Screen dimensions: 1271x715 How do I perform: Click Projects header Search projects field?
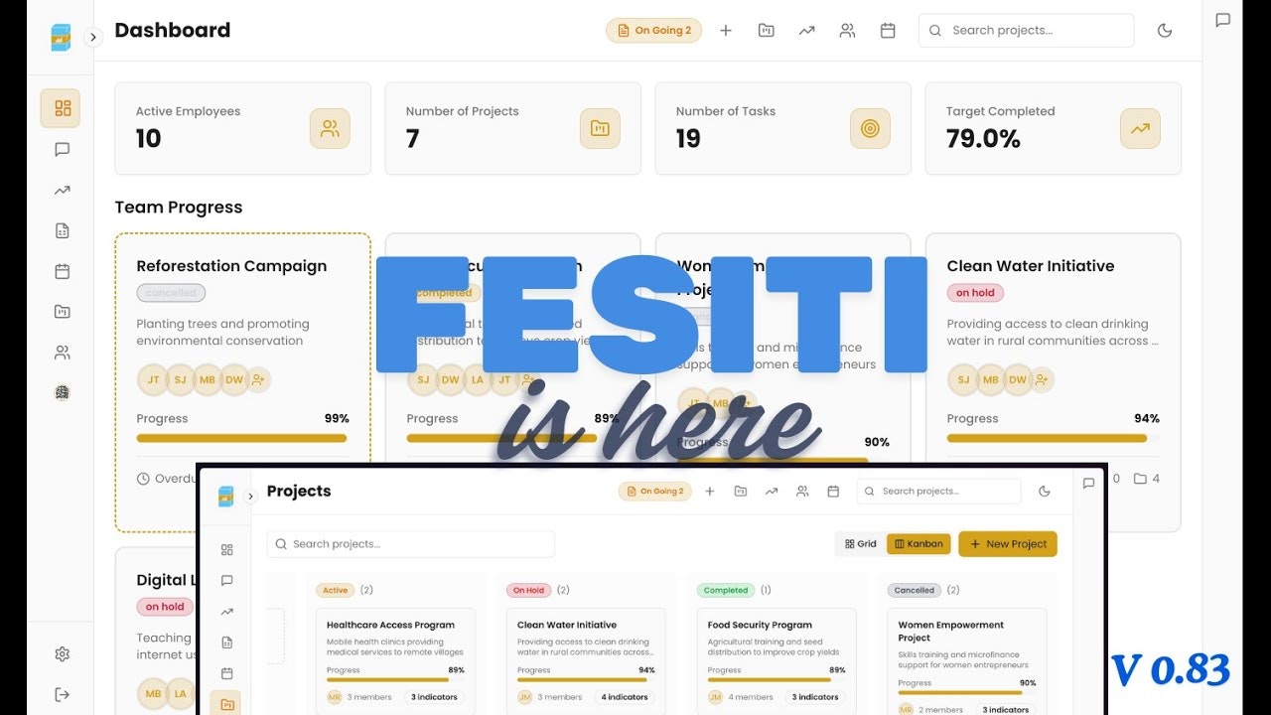[938, 491]
